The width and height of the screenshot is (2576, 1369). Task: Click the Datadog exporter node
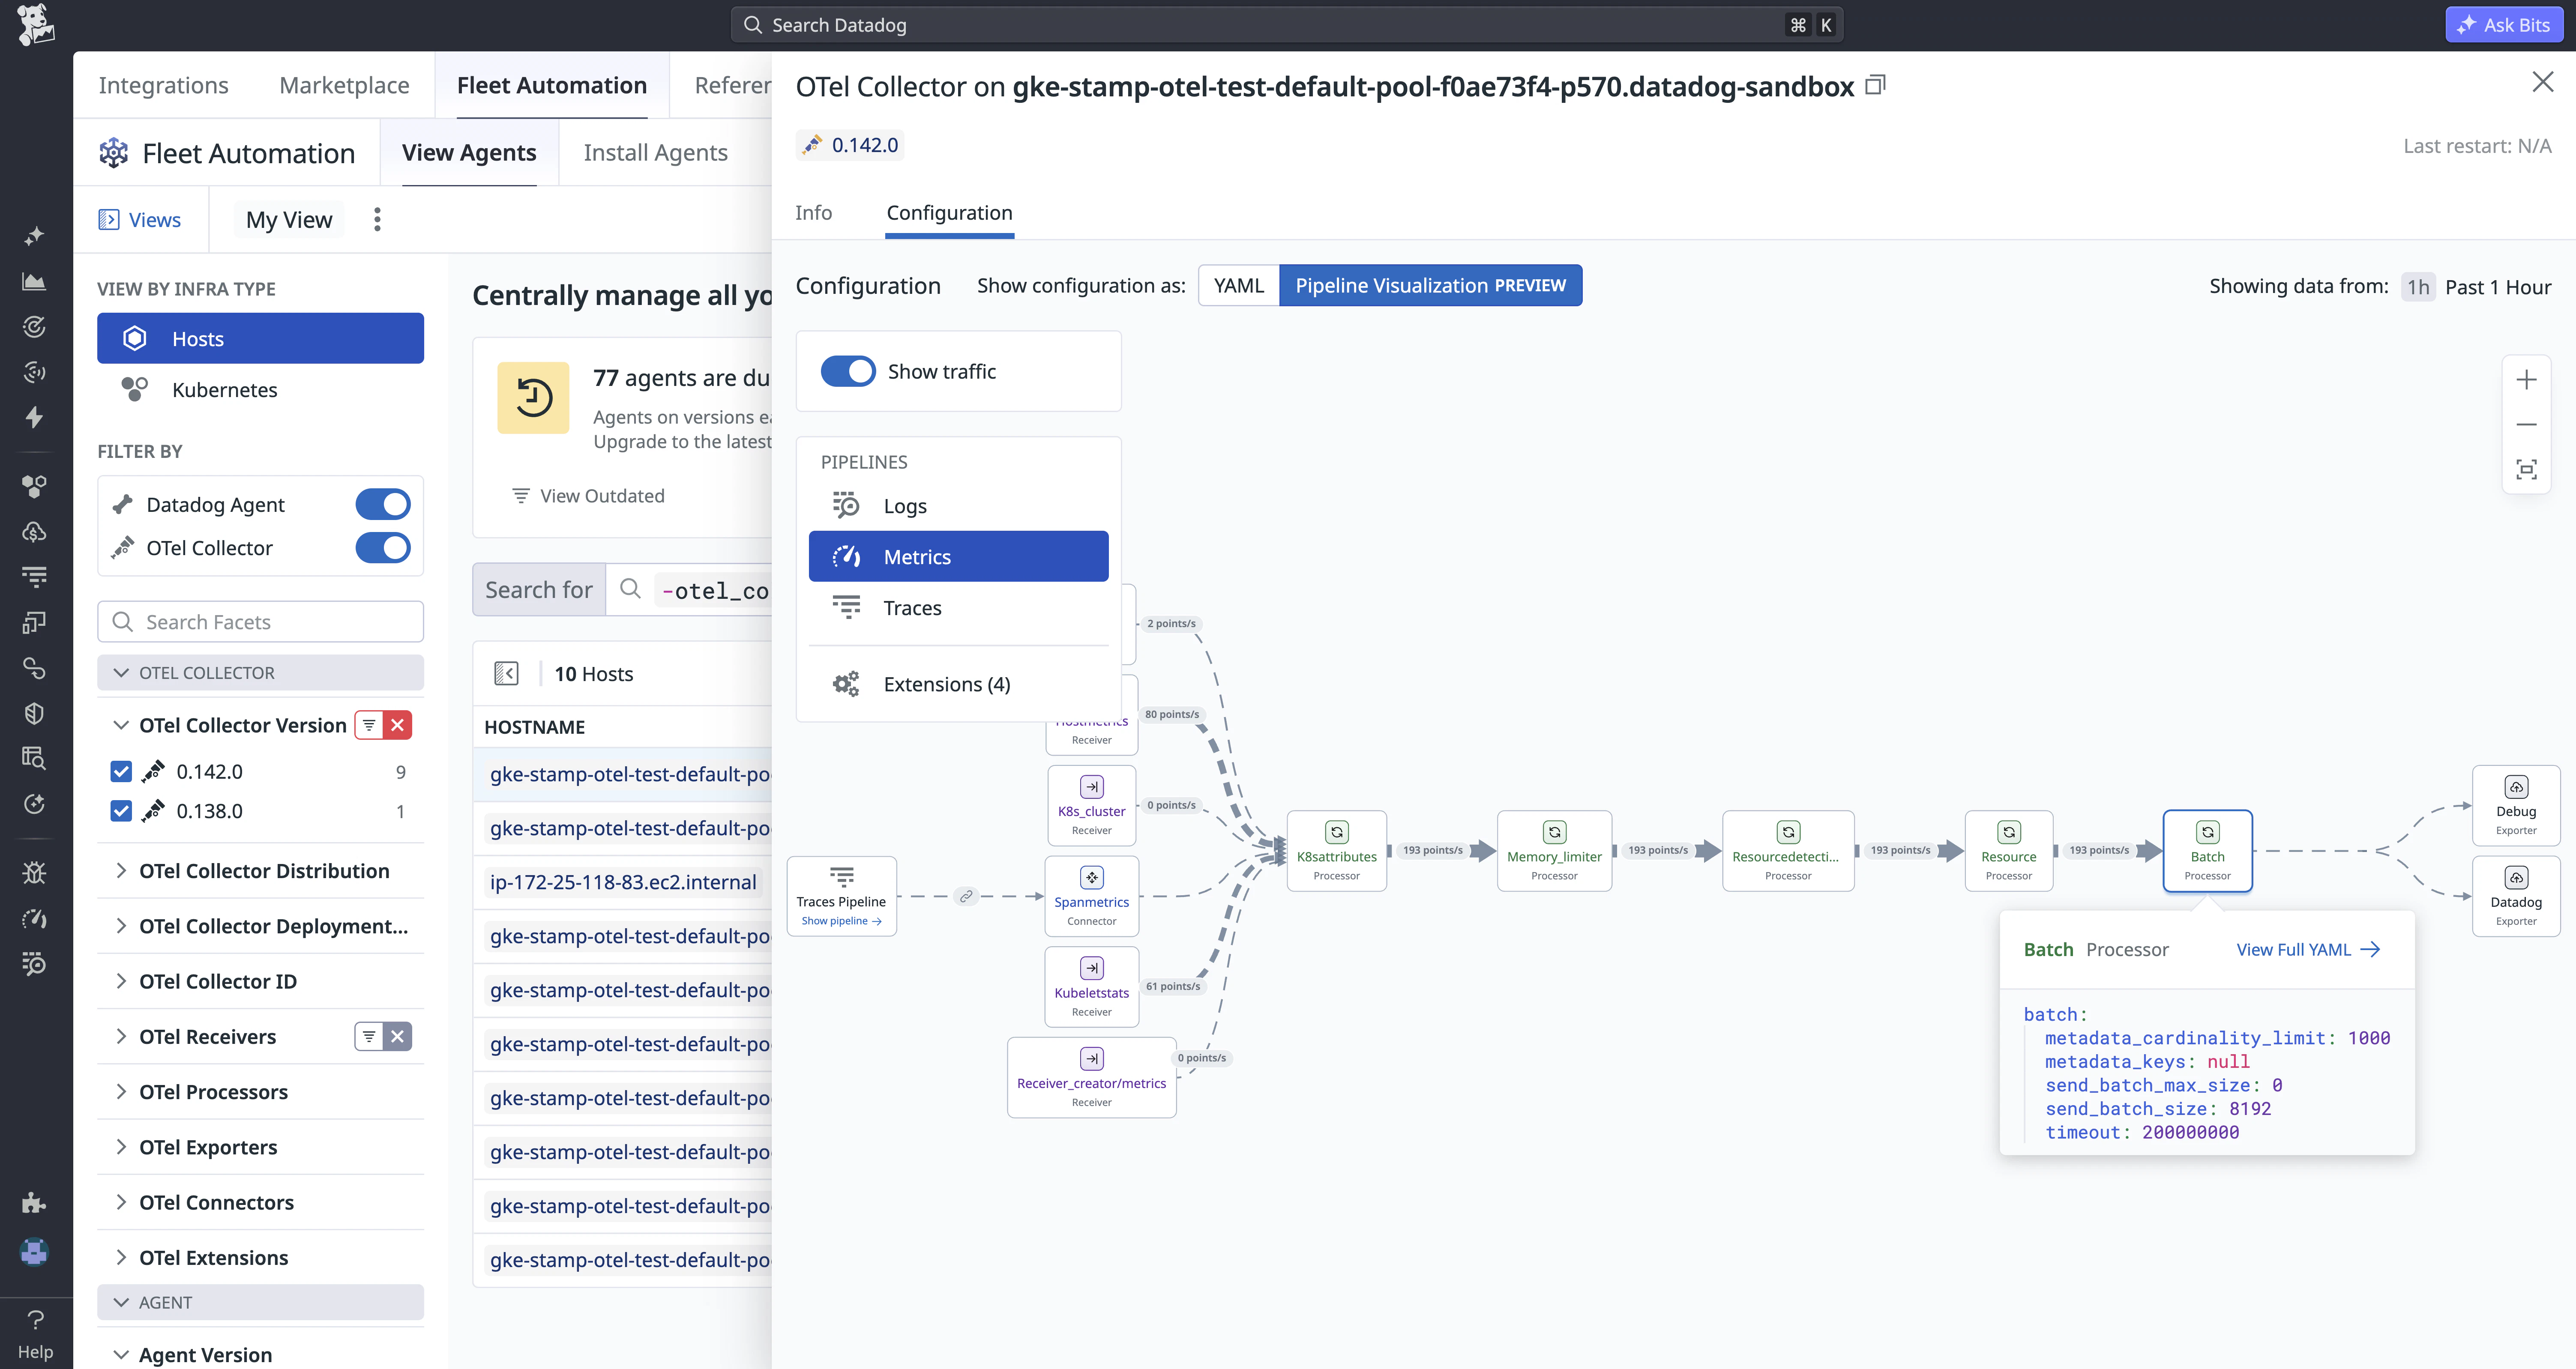(2515, 896)
